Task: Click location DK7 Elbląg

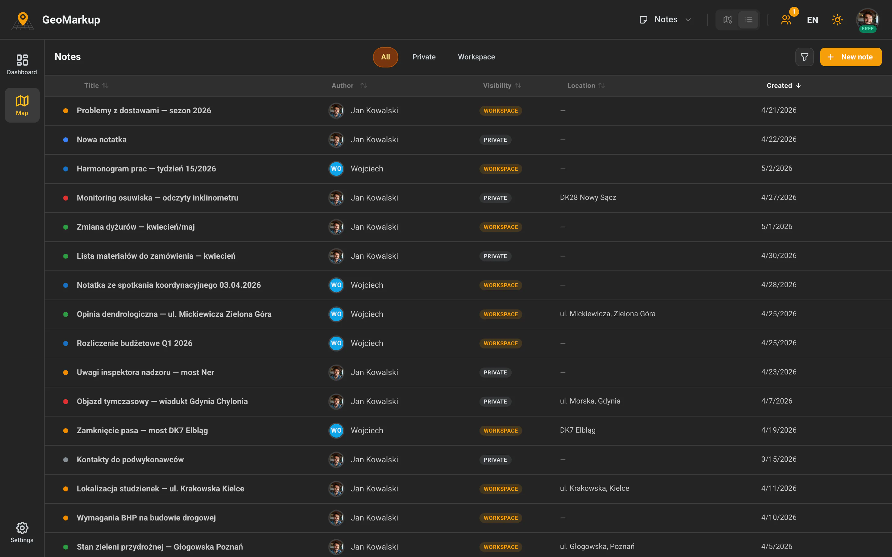Action: pyautogui.click(x=578, y=430)
